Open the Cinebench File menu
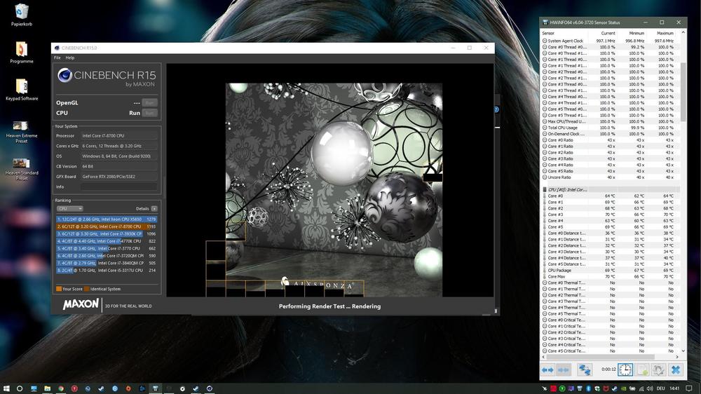 point(57,57)
